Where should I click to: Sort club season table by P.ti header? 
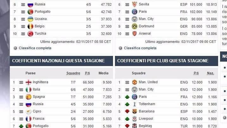click(196, 73)
